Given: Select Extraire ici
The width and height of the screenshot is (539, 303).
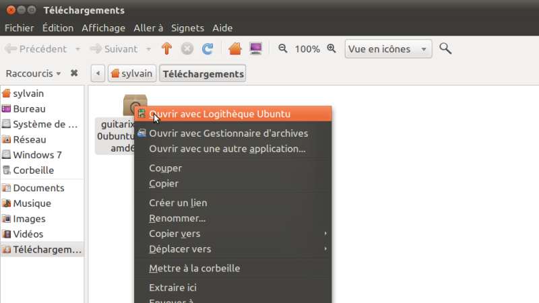Looking at the screenshot, I should click(x=233, y=288).
